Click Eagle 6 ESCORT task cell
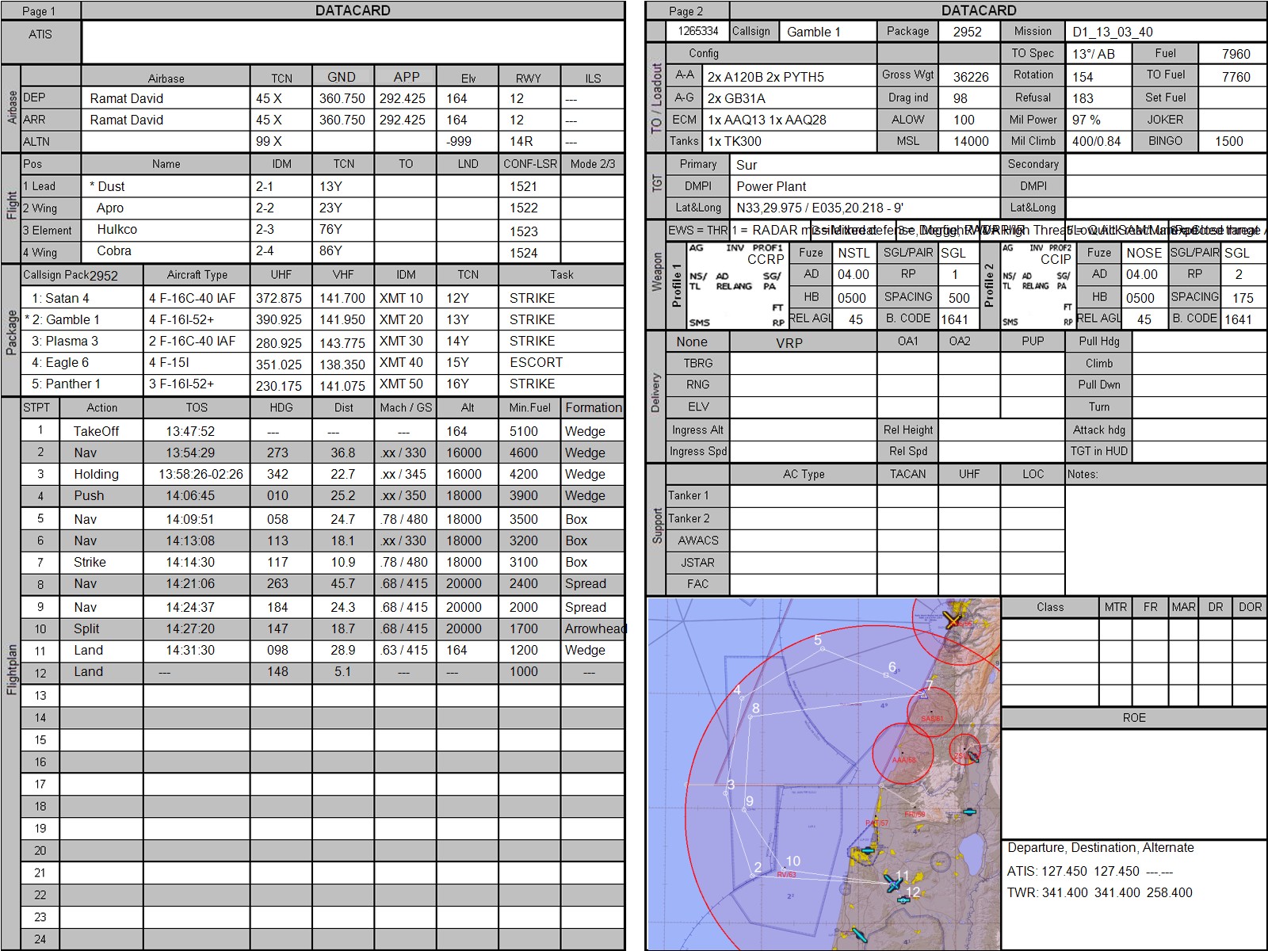The image size is (1268, 951). pyautogui.click(x=536, y=362)
